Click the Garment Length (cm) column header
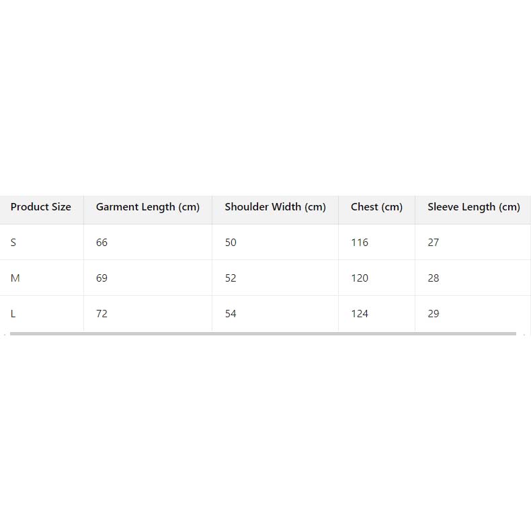531x531 pixels. coord(148,207)
